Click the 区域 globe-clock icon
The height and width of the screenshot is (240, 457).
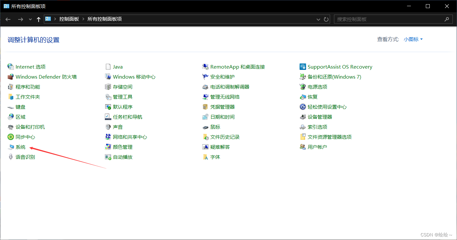pyautogui.click(x=10, y=117)
